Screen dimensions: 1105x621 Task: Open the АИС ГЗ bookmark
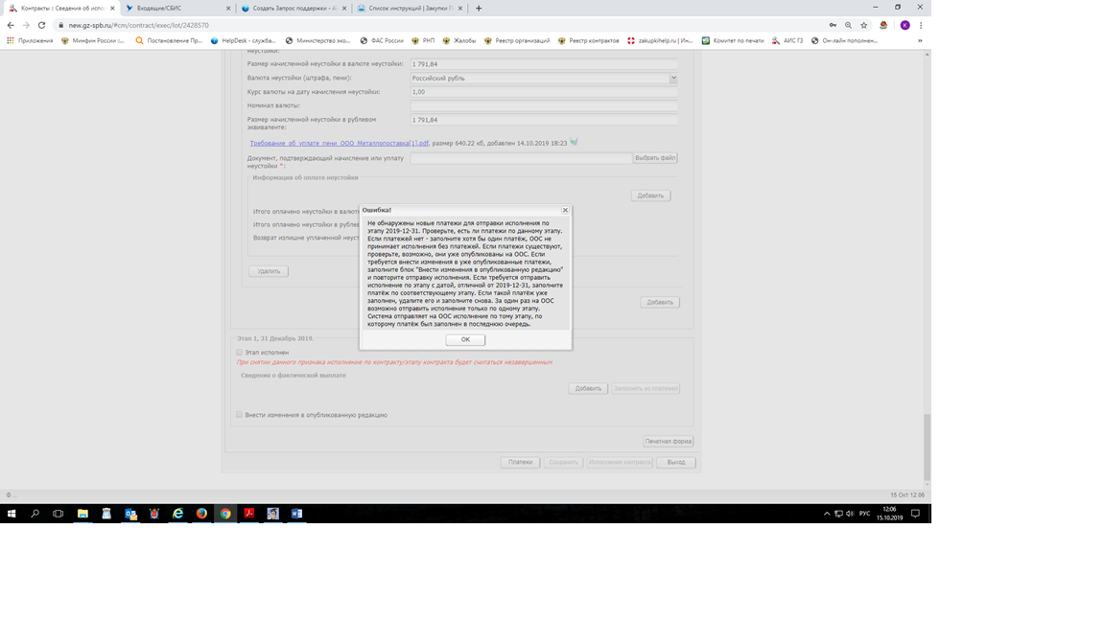(788, 41)
